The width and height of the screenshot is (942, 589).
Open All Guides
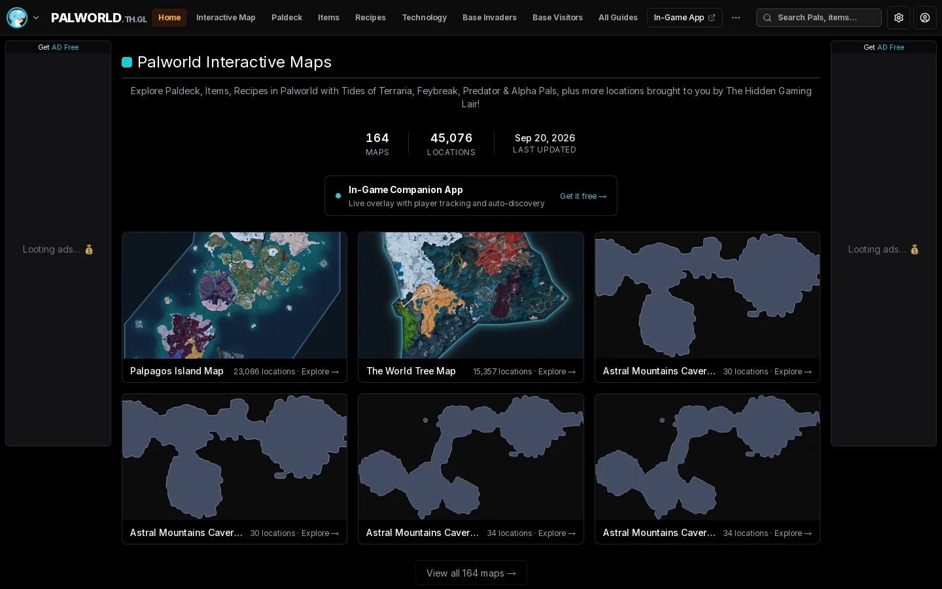618,18
